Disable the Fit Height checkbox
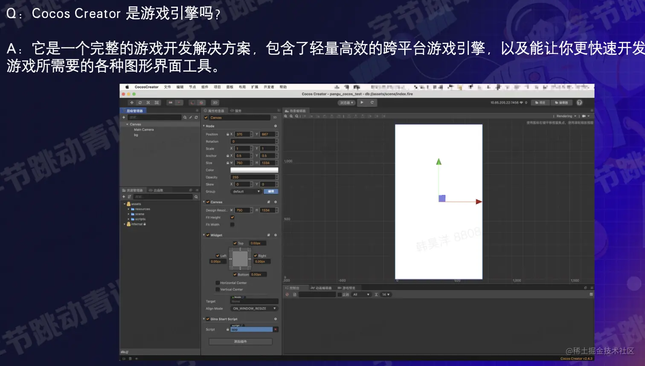Image resolution: width=645 pixels, height=366 pixels. coord(232,217)
